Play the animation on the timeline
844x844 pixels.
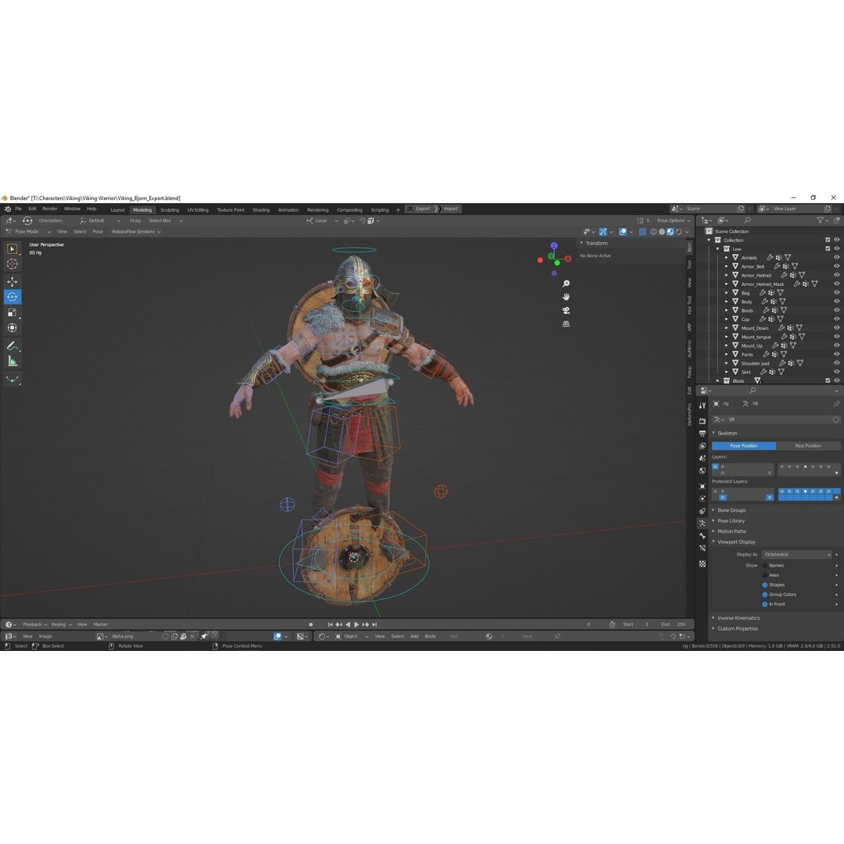tap(356, 624)
